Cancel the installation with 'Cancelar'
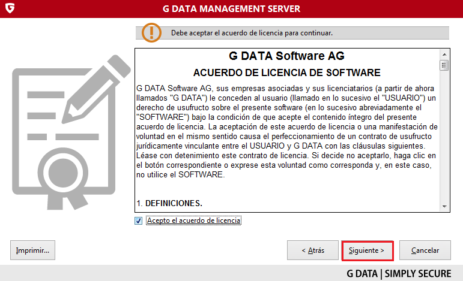Screen dimensions: 463x281 pyautogui.click(x=425, y=250)
